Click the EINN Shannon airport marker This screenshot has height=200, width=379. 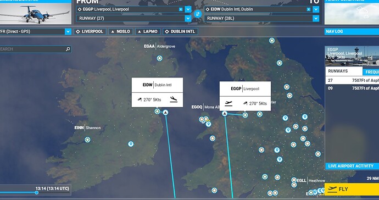(87, 140)
